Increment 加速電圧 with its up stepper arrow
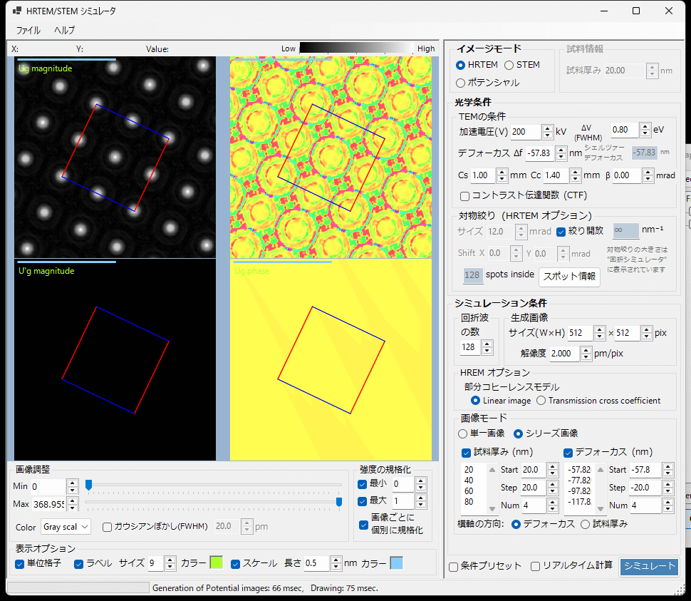The width and height of the screenshot is (691, 601). [547, 128]
